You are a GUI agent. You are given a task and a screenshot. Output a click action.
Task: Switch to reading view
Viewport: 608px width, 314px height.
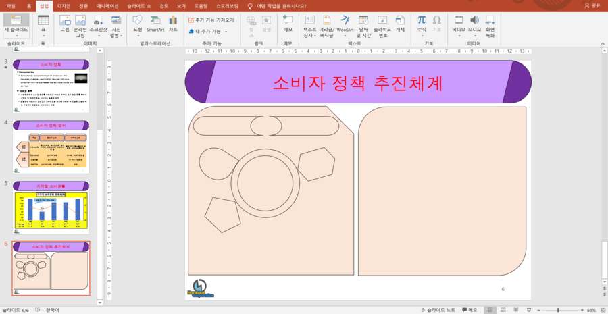click(x=515, y=310)
